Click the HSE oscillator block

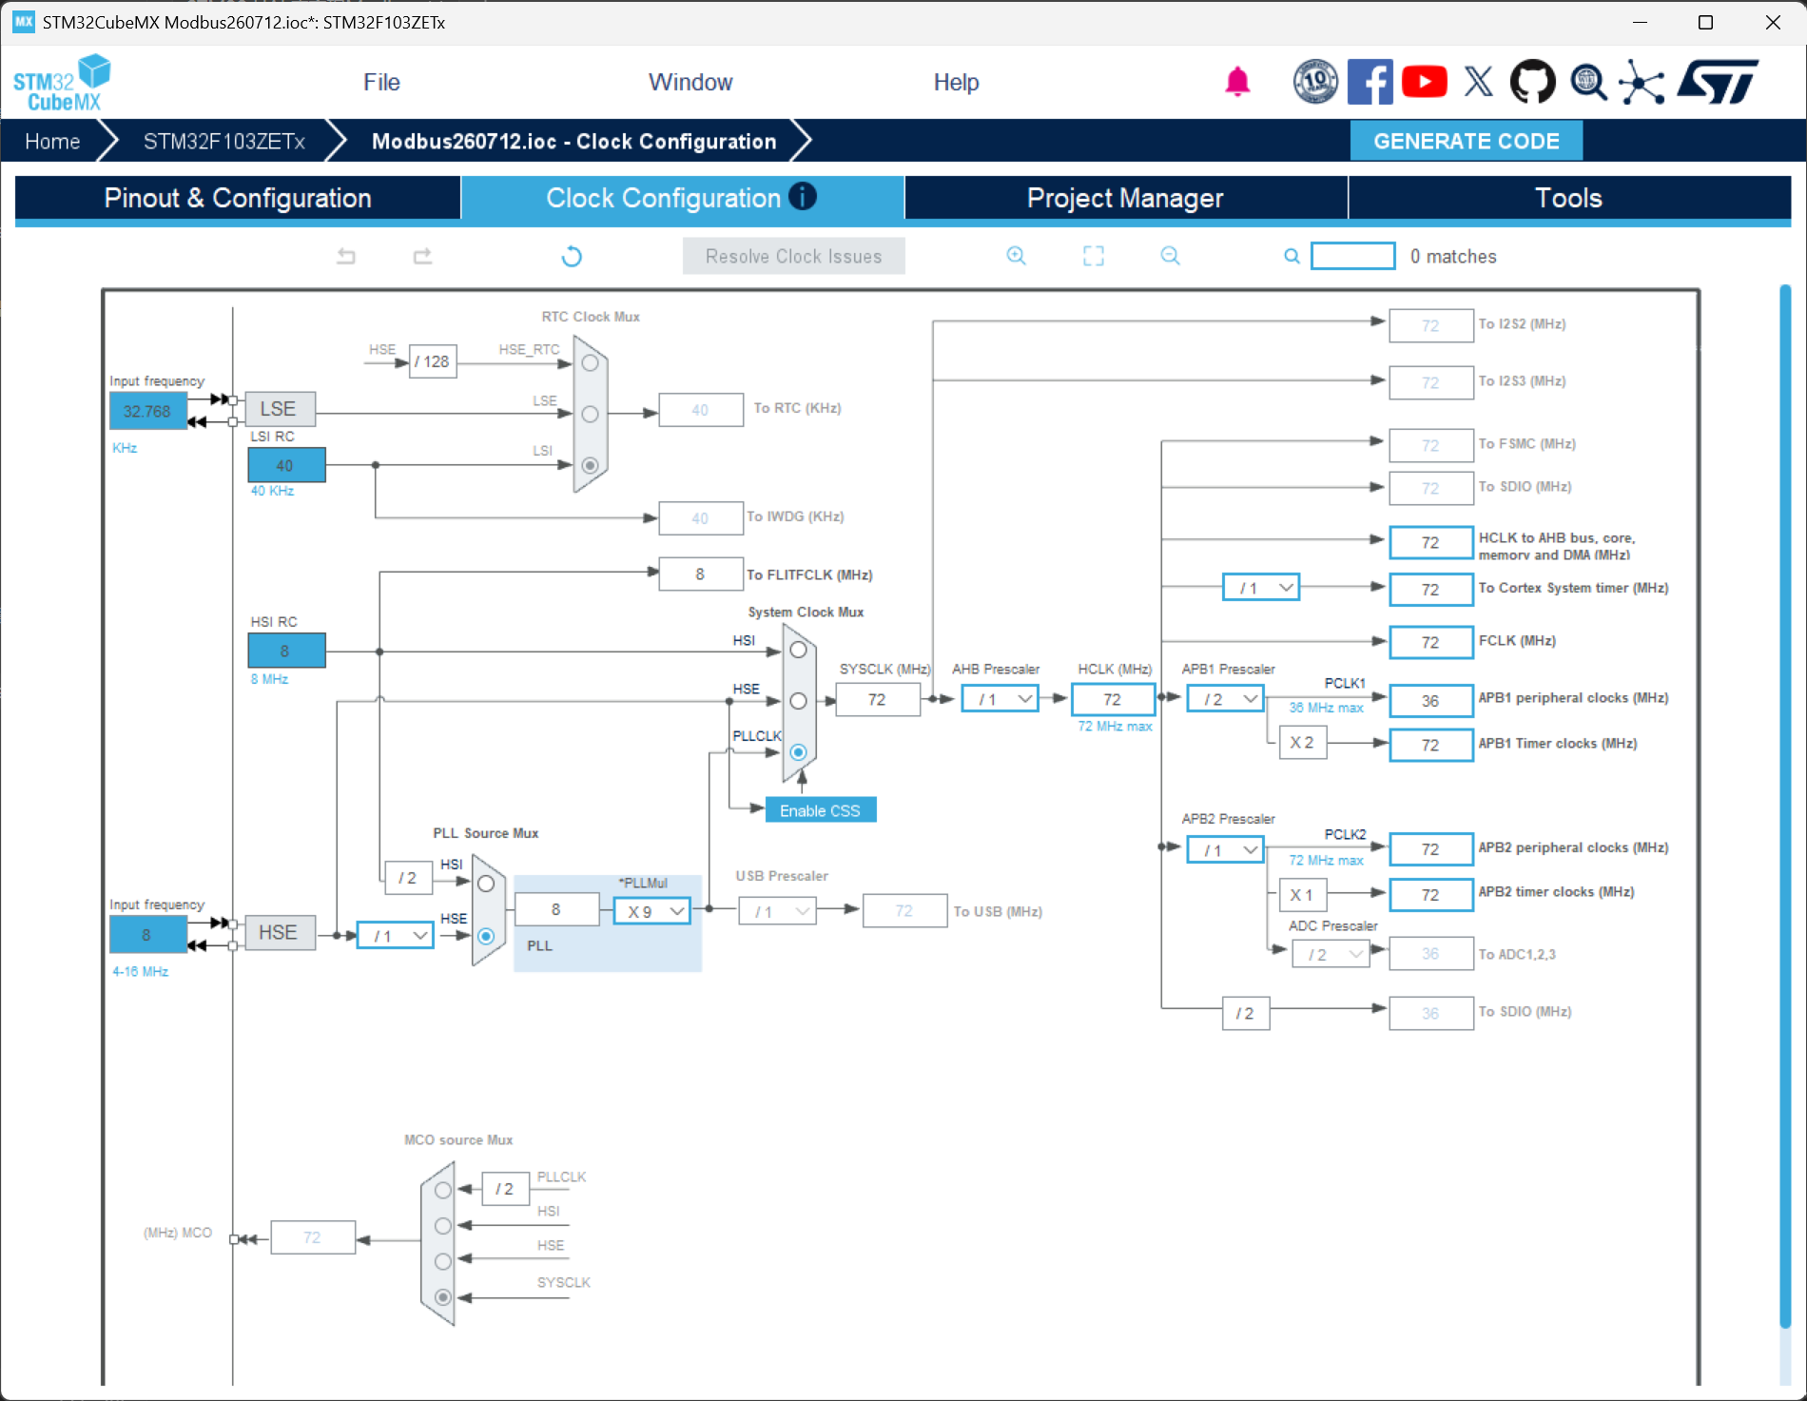coord(279,933)
